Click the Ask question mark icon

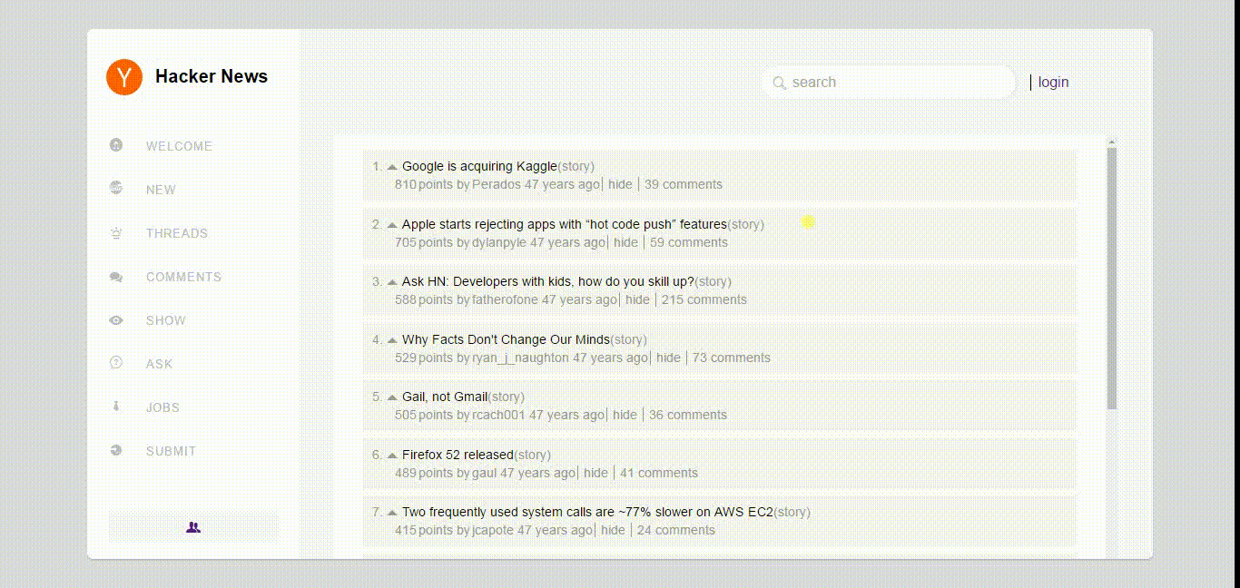[x=116, y=363]
